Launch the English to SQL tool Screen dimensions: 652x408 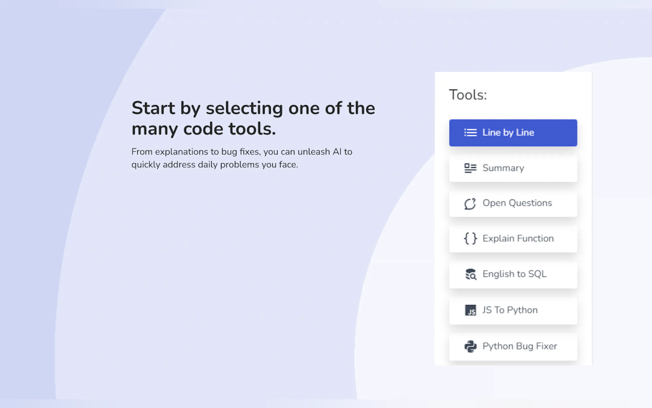514,274
